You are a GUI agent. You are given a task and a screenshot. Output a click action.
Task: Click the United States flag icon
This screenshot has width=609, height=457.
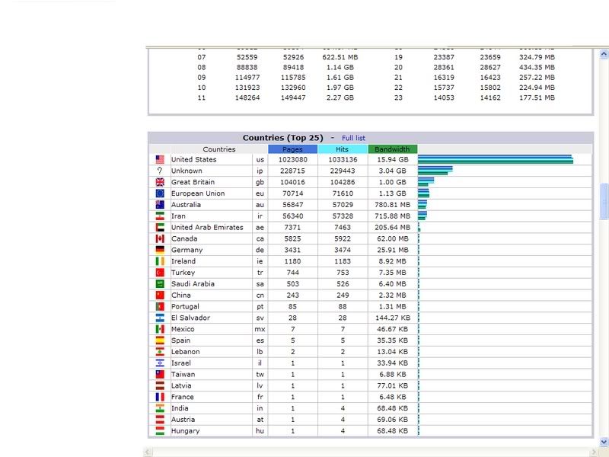pos(160,160)
